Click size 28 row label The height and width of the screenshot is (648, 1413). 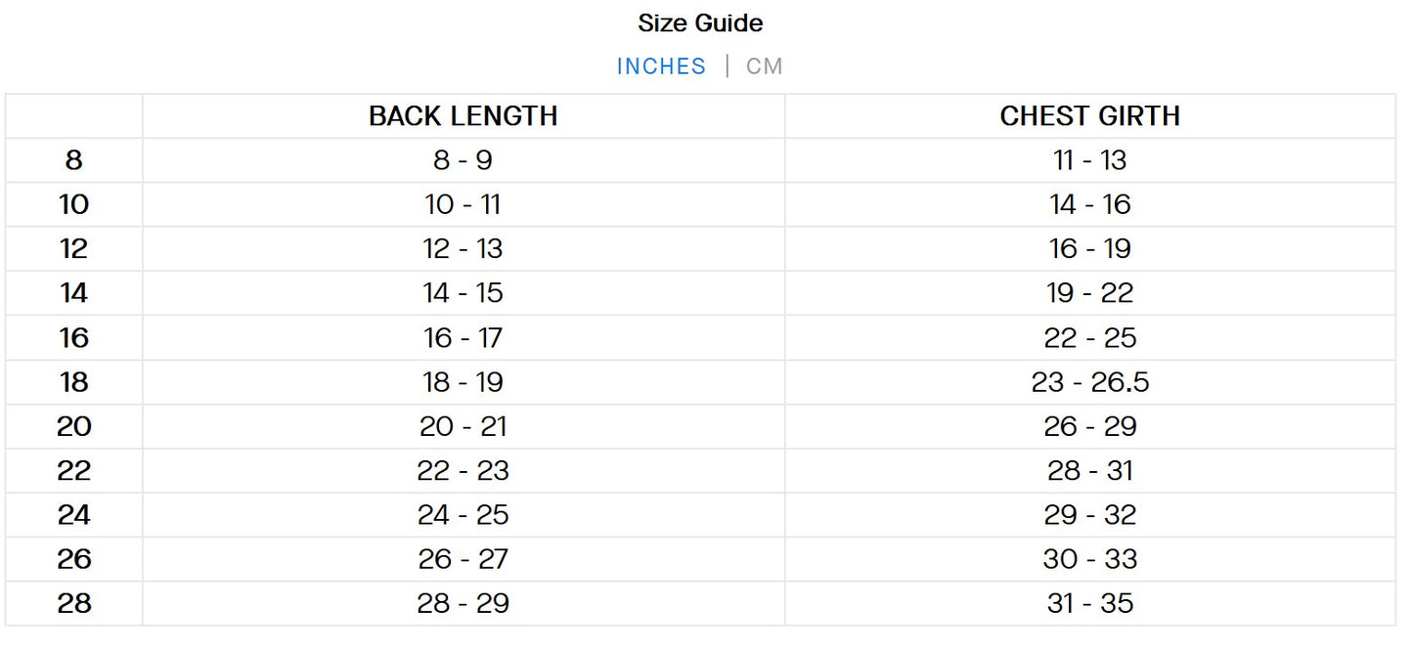(x=74, y=603)
